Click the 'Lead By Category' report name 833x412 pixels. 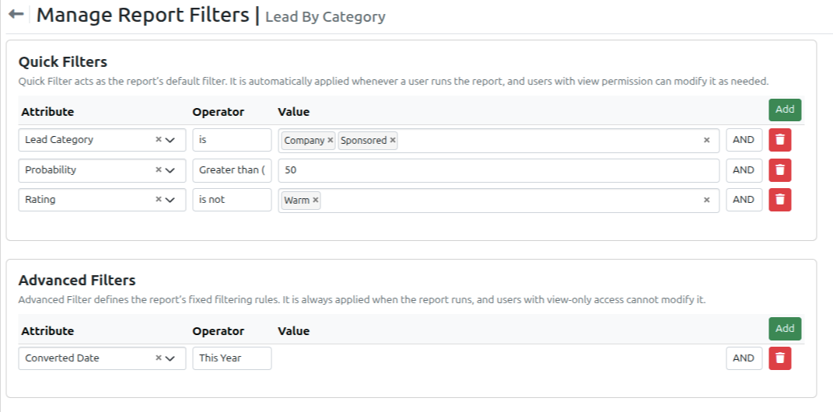pyautogui.click(x=325, y=16)
